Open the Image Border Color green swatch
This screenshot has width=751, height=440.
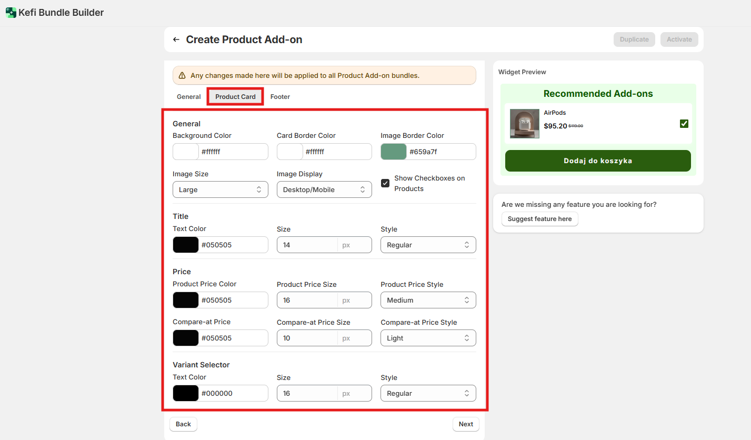click(x=394, y=152)
